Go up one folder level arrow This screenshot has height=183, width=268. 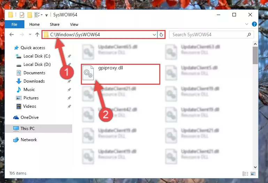pos(37,35)
